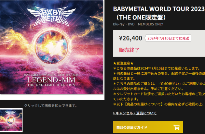The width and height of the screenshot is (205, 134).
Task: Open the 商品のお届けガイド delivery guide button
Action: point(148,127)
